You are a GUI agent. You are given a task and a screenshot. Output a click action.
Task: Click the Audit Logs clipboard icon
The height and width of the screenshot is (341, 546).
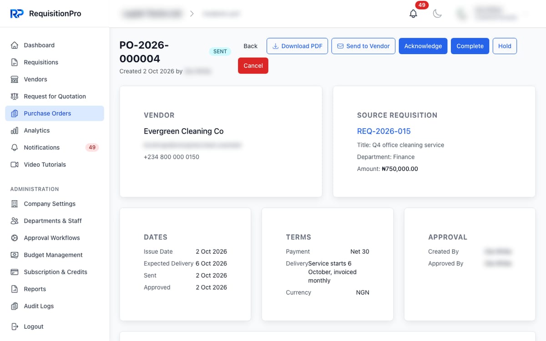(15, 306)
